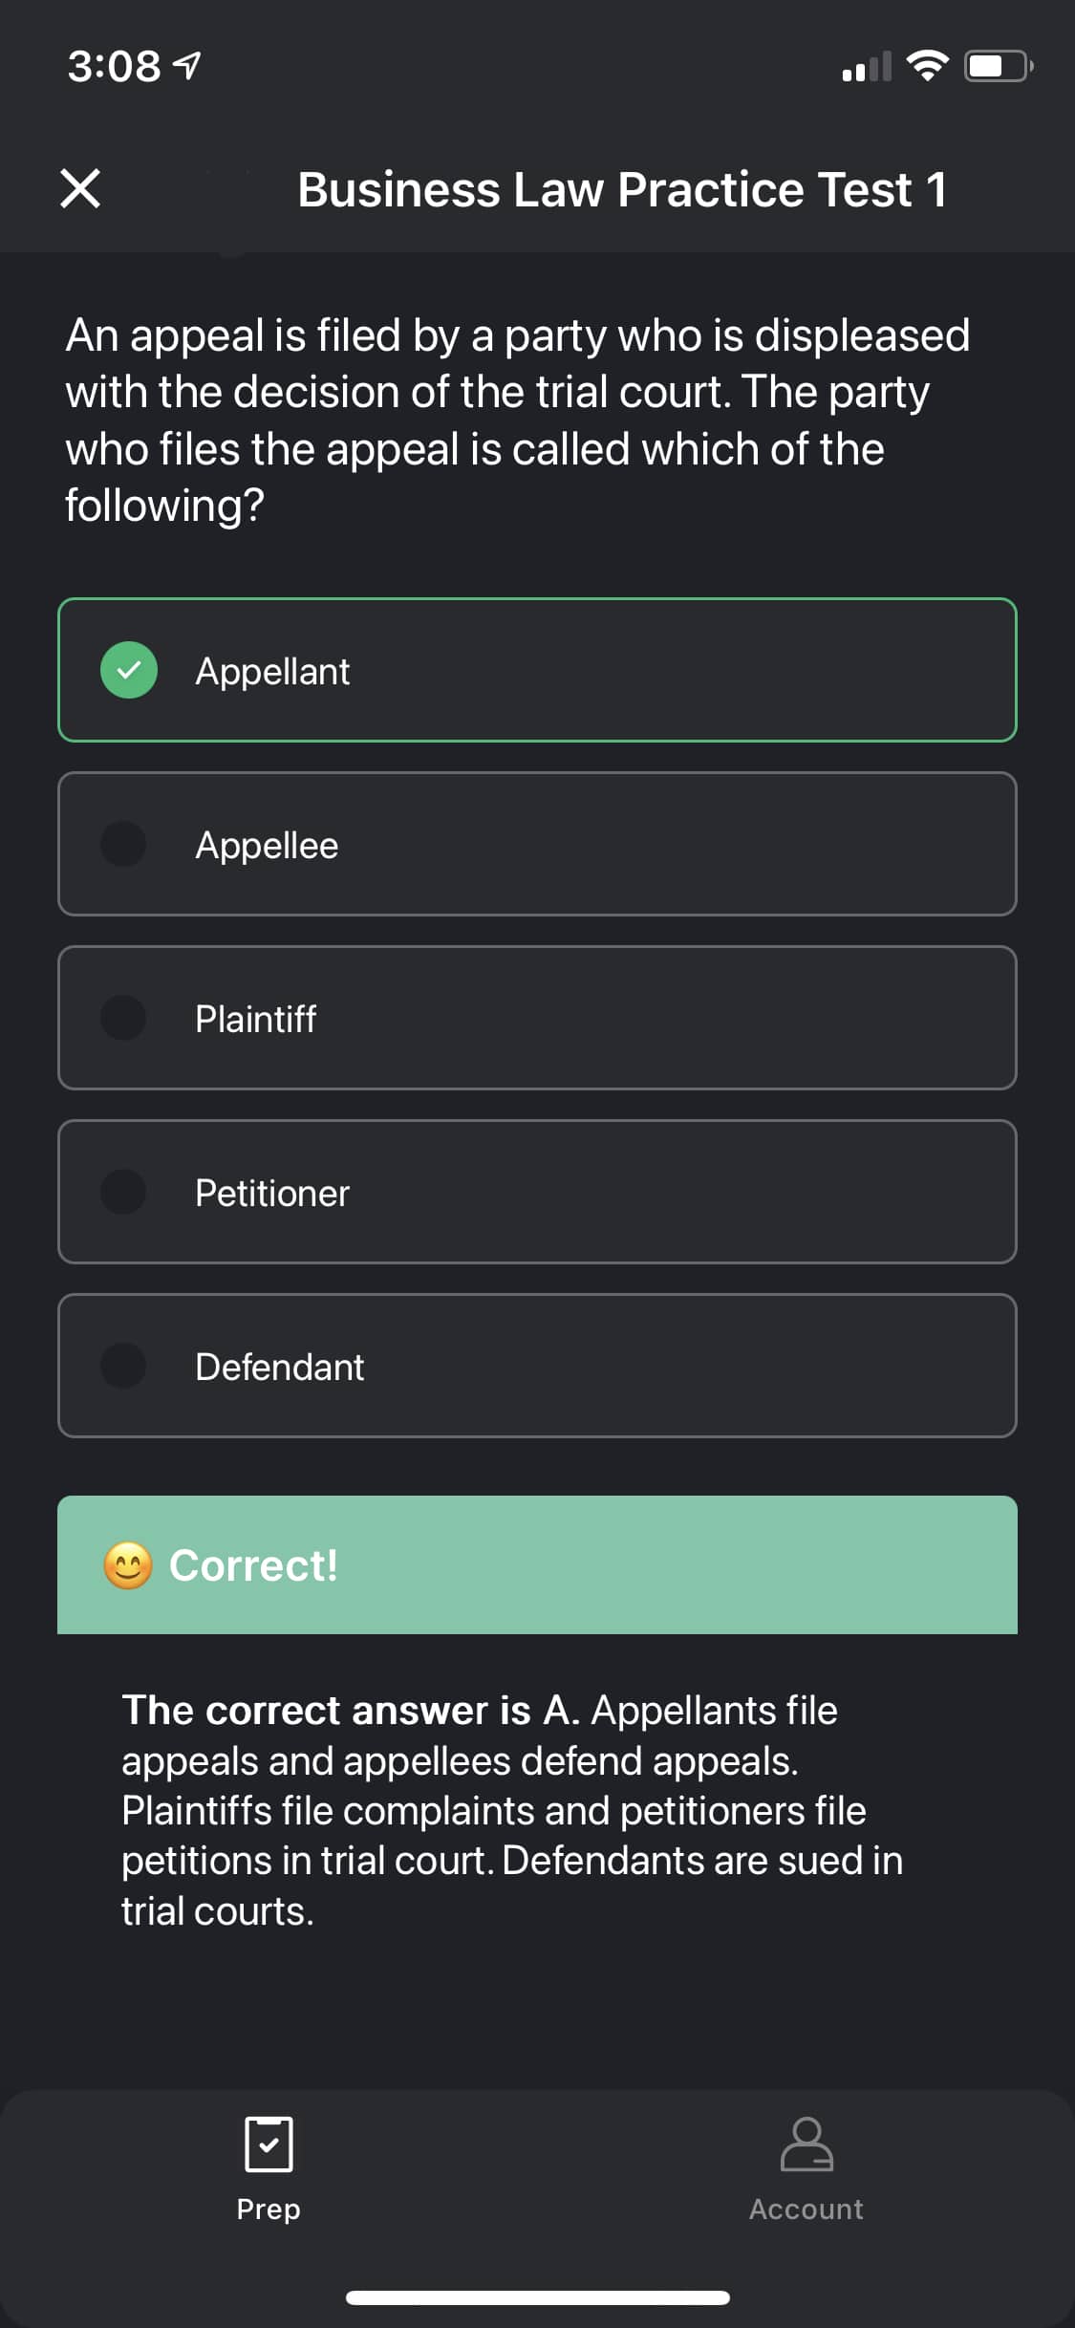Tap the Business Law Practice Test 1 title

click(x=622, y=189)
